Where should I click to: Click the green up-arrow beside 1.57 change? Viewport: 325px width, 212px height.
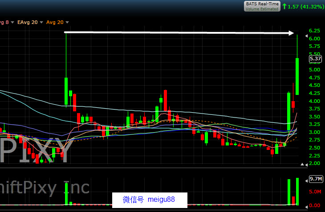point(284,6)
